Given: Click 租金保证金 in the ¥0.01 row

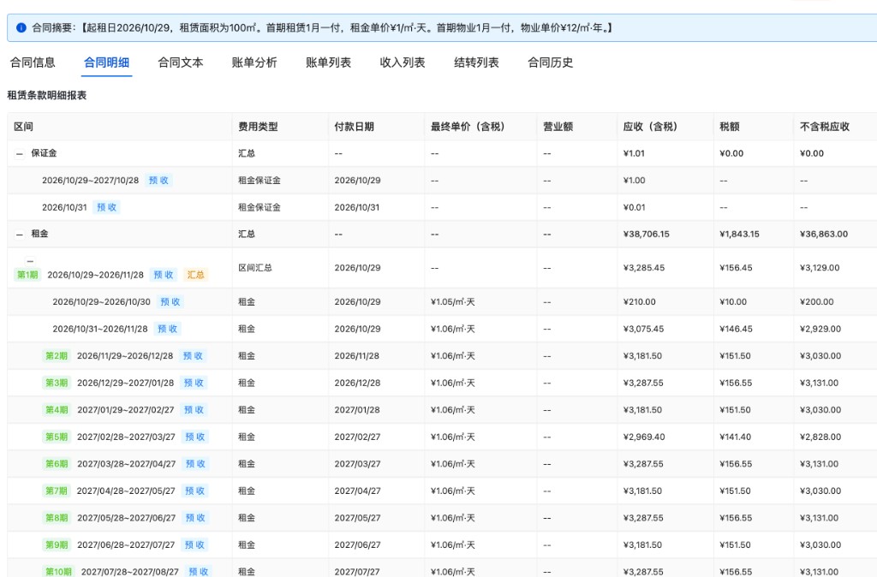Looking at the screenshot, I should [x=260, y=207].
